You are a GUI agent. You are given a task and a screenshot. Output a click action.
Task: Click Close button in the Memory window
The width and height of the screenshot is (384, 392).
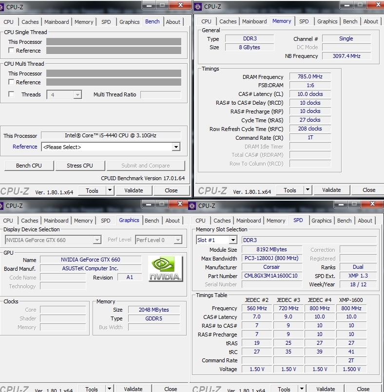pyautogui.click(x=368, y=190)
